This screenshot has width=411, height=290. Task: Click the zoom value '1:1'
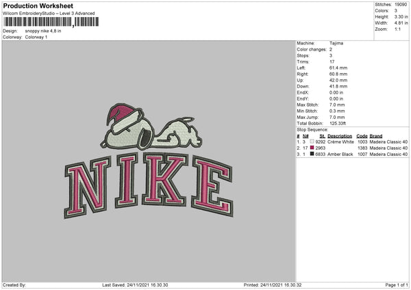tap(397, 29)
